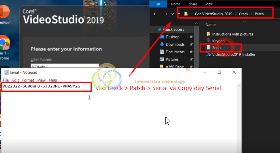Open Notepad's Help menu
The width and height of the screenshot is (280, 153).
pos(53,80)
